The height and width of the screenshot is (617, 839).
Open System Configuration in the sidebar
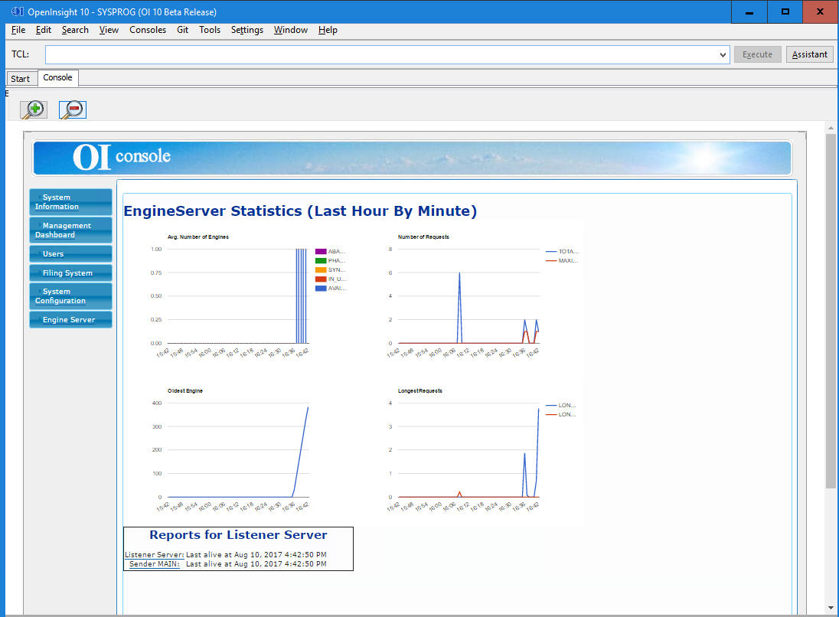click(70, 296)
